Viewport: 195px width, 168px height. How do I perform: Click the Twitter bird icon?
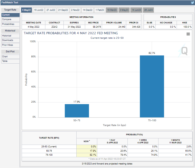point(192,3)
